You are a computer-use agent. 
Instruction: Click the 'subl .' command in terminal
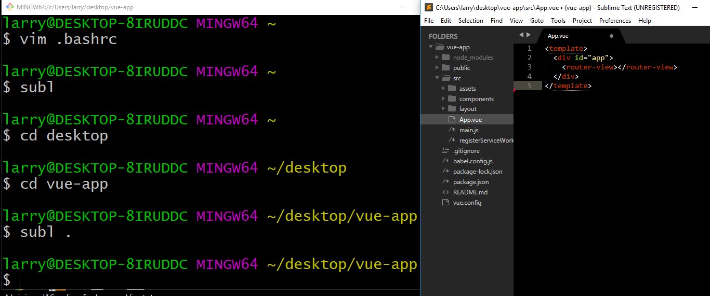46,232
